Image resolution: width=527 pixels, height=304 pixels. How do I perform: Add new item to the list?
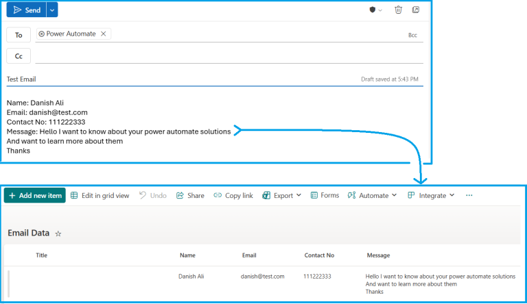point(35,195)
